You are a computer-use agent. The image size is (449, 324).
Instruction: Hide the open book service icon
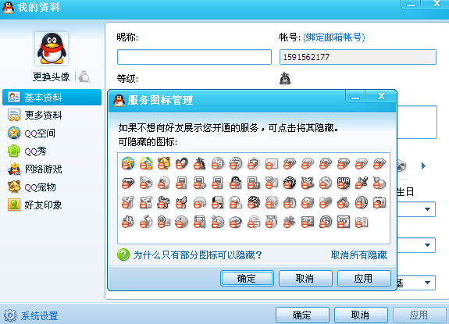pyautogui.click(x=362, y=222)
